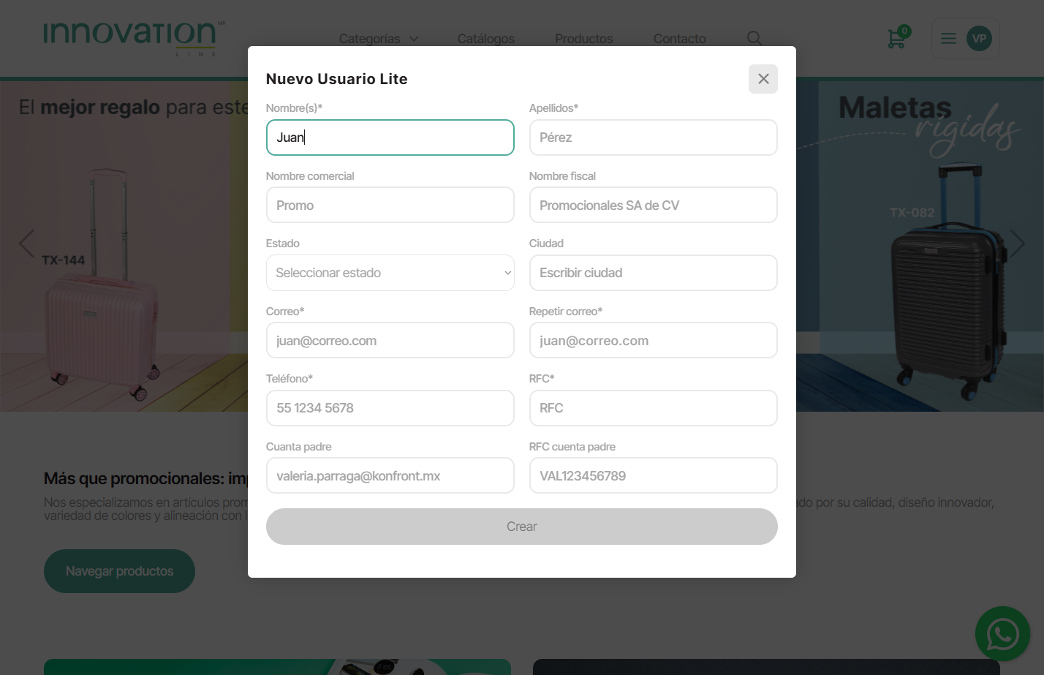Viewport: 1044px width, 675px height.
Task: Click the Correo input field
Action: [390, 340]
